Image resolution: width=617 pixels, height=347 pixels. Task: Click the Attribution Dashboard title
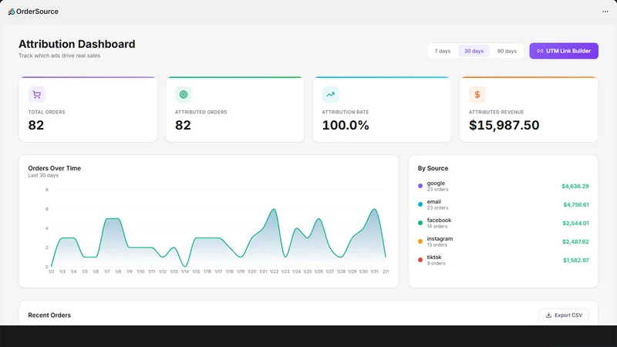coord(76,44)
